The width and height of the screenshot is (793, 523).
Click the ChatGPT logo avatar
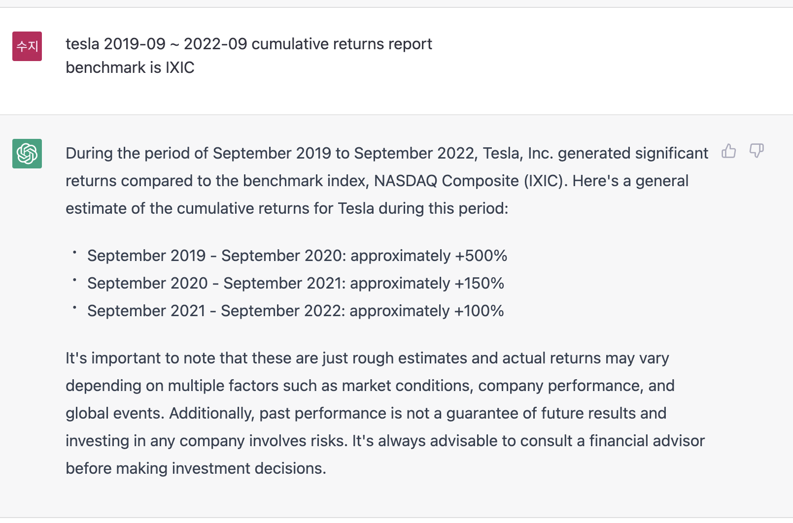click(27, 154)
